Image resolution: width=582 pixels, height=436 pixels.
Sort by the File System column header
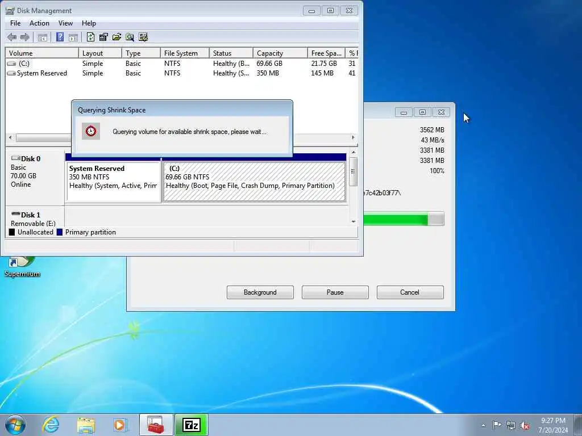point(185,53)
